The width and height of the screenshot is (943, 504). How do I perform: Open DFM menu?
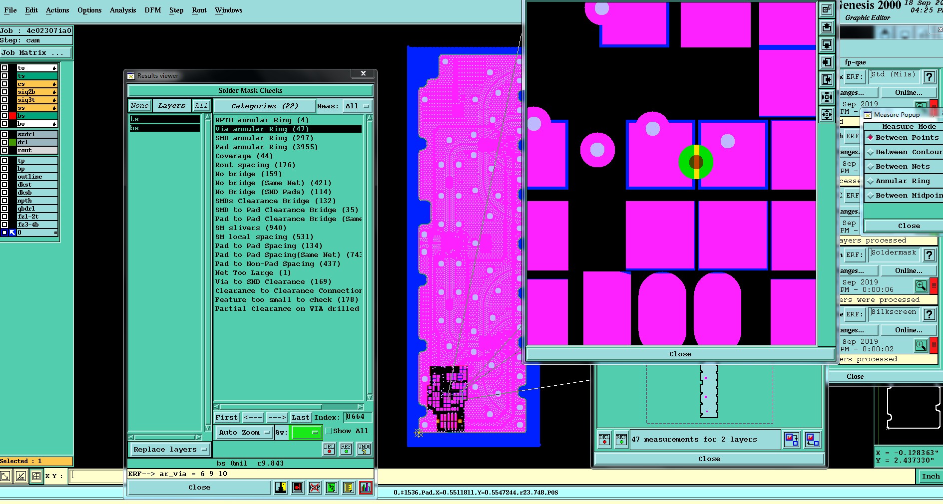pyautogui.click(x=153, y=10)
